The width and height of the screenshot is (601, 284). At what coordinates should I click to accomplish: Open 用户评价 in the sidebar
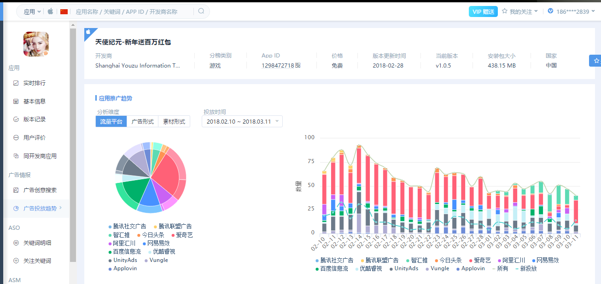(x=35, y=137)
